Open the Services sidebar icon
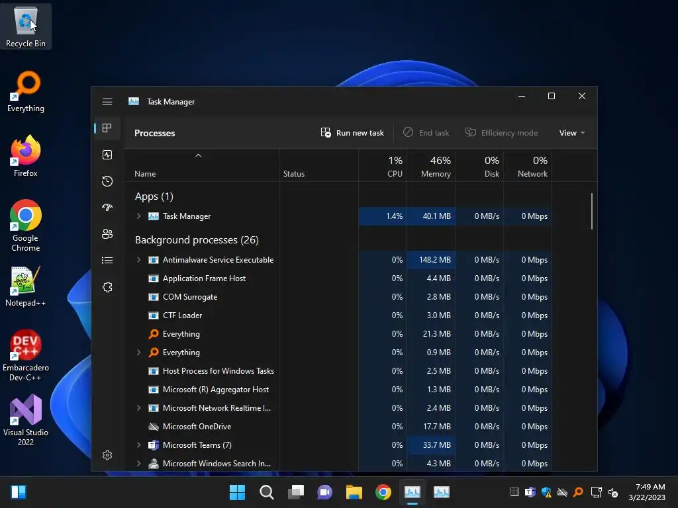 pos(107,287)
